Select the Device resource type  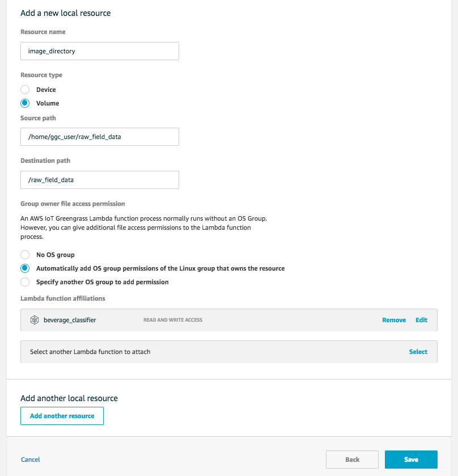tap(25, 90)
